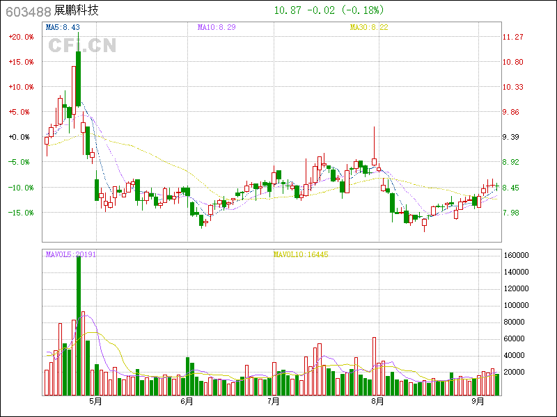The image size is (557, 417).
Task: Select the MA5 moving average label
Action: [x=63, y=27]
